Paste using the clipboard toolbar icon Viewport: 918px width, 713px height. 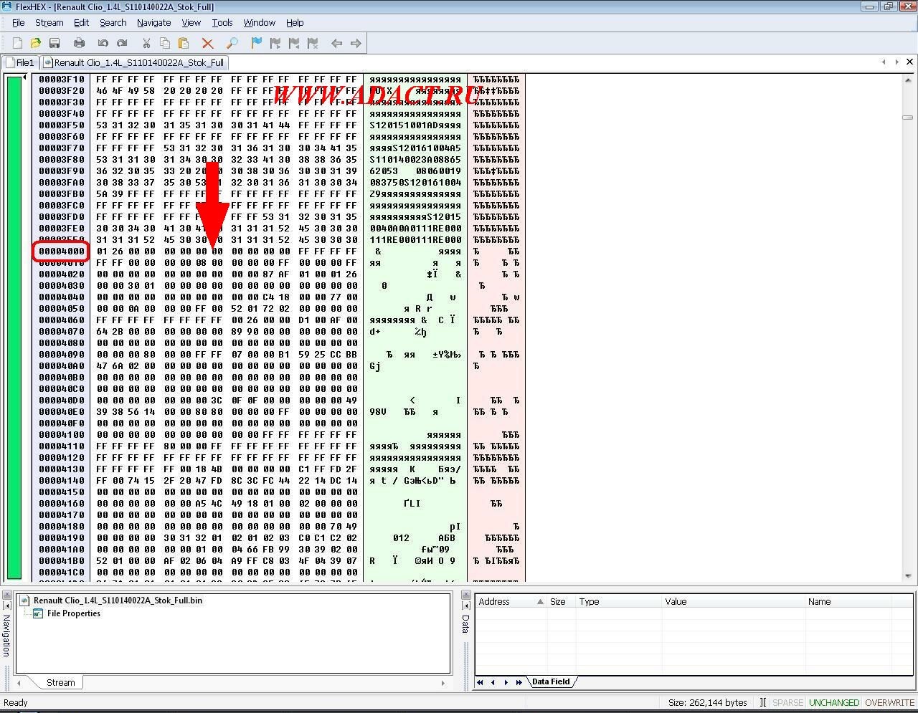pyautogui.click(x=184, y=44)
